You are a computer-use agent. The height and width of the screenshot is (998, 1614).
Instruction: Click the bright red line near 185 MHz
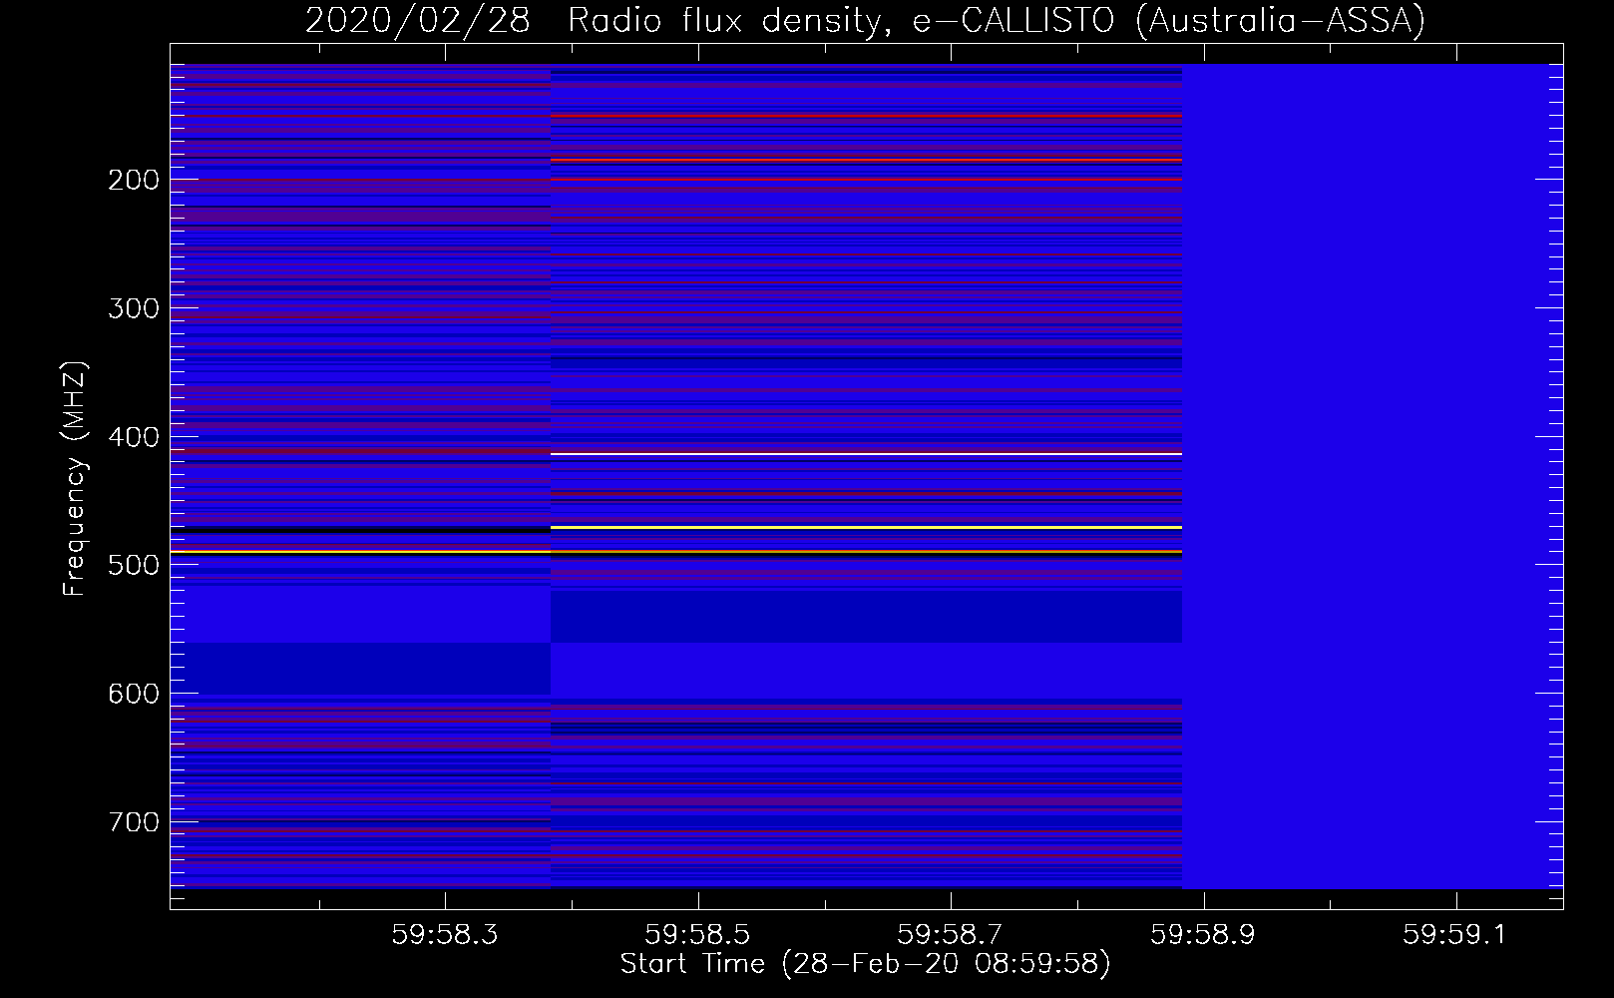pos(866,160)
